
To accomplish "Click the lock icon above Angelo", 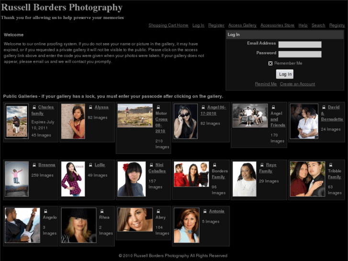I will tap(45, 211).
